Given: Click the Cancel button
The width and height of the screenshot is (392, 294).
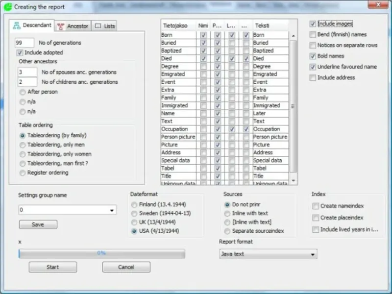Looking at the screenshot, I should click(x=126, y=267).
